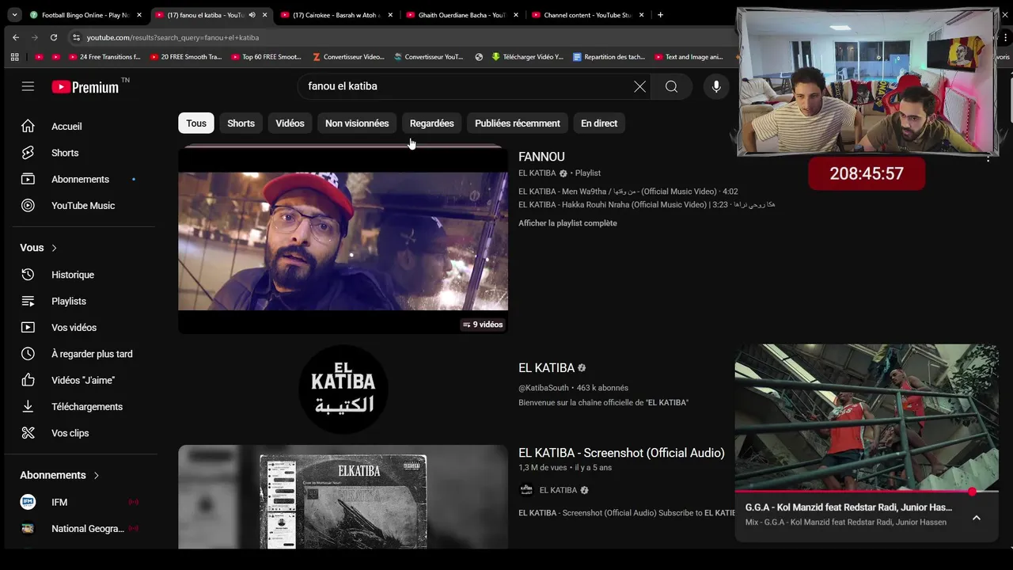Open the browser apps grid bookmark icon
The height and width of the screenshot is (570, 1013).
pos(14,57)
